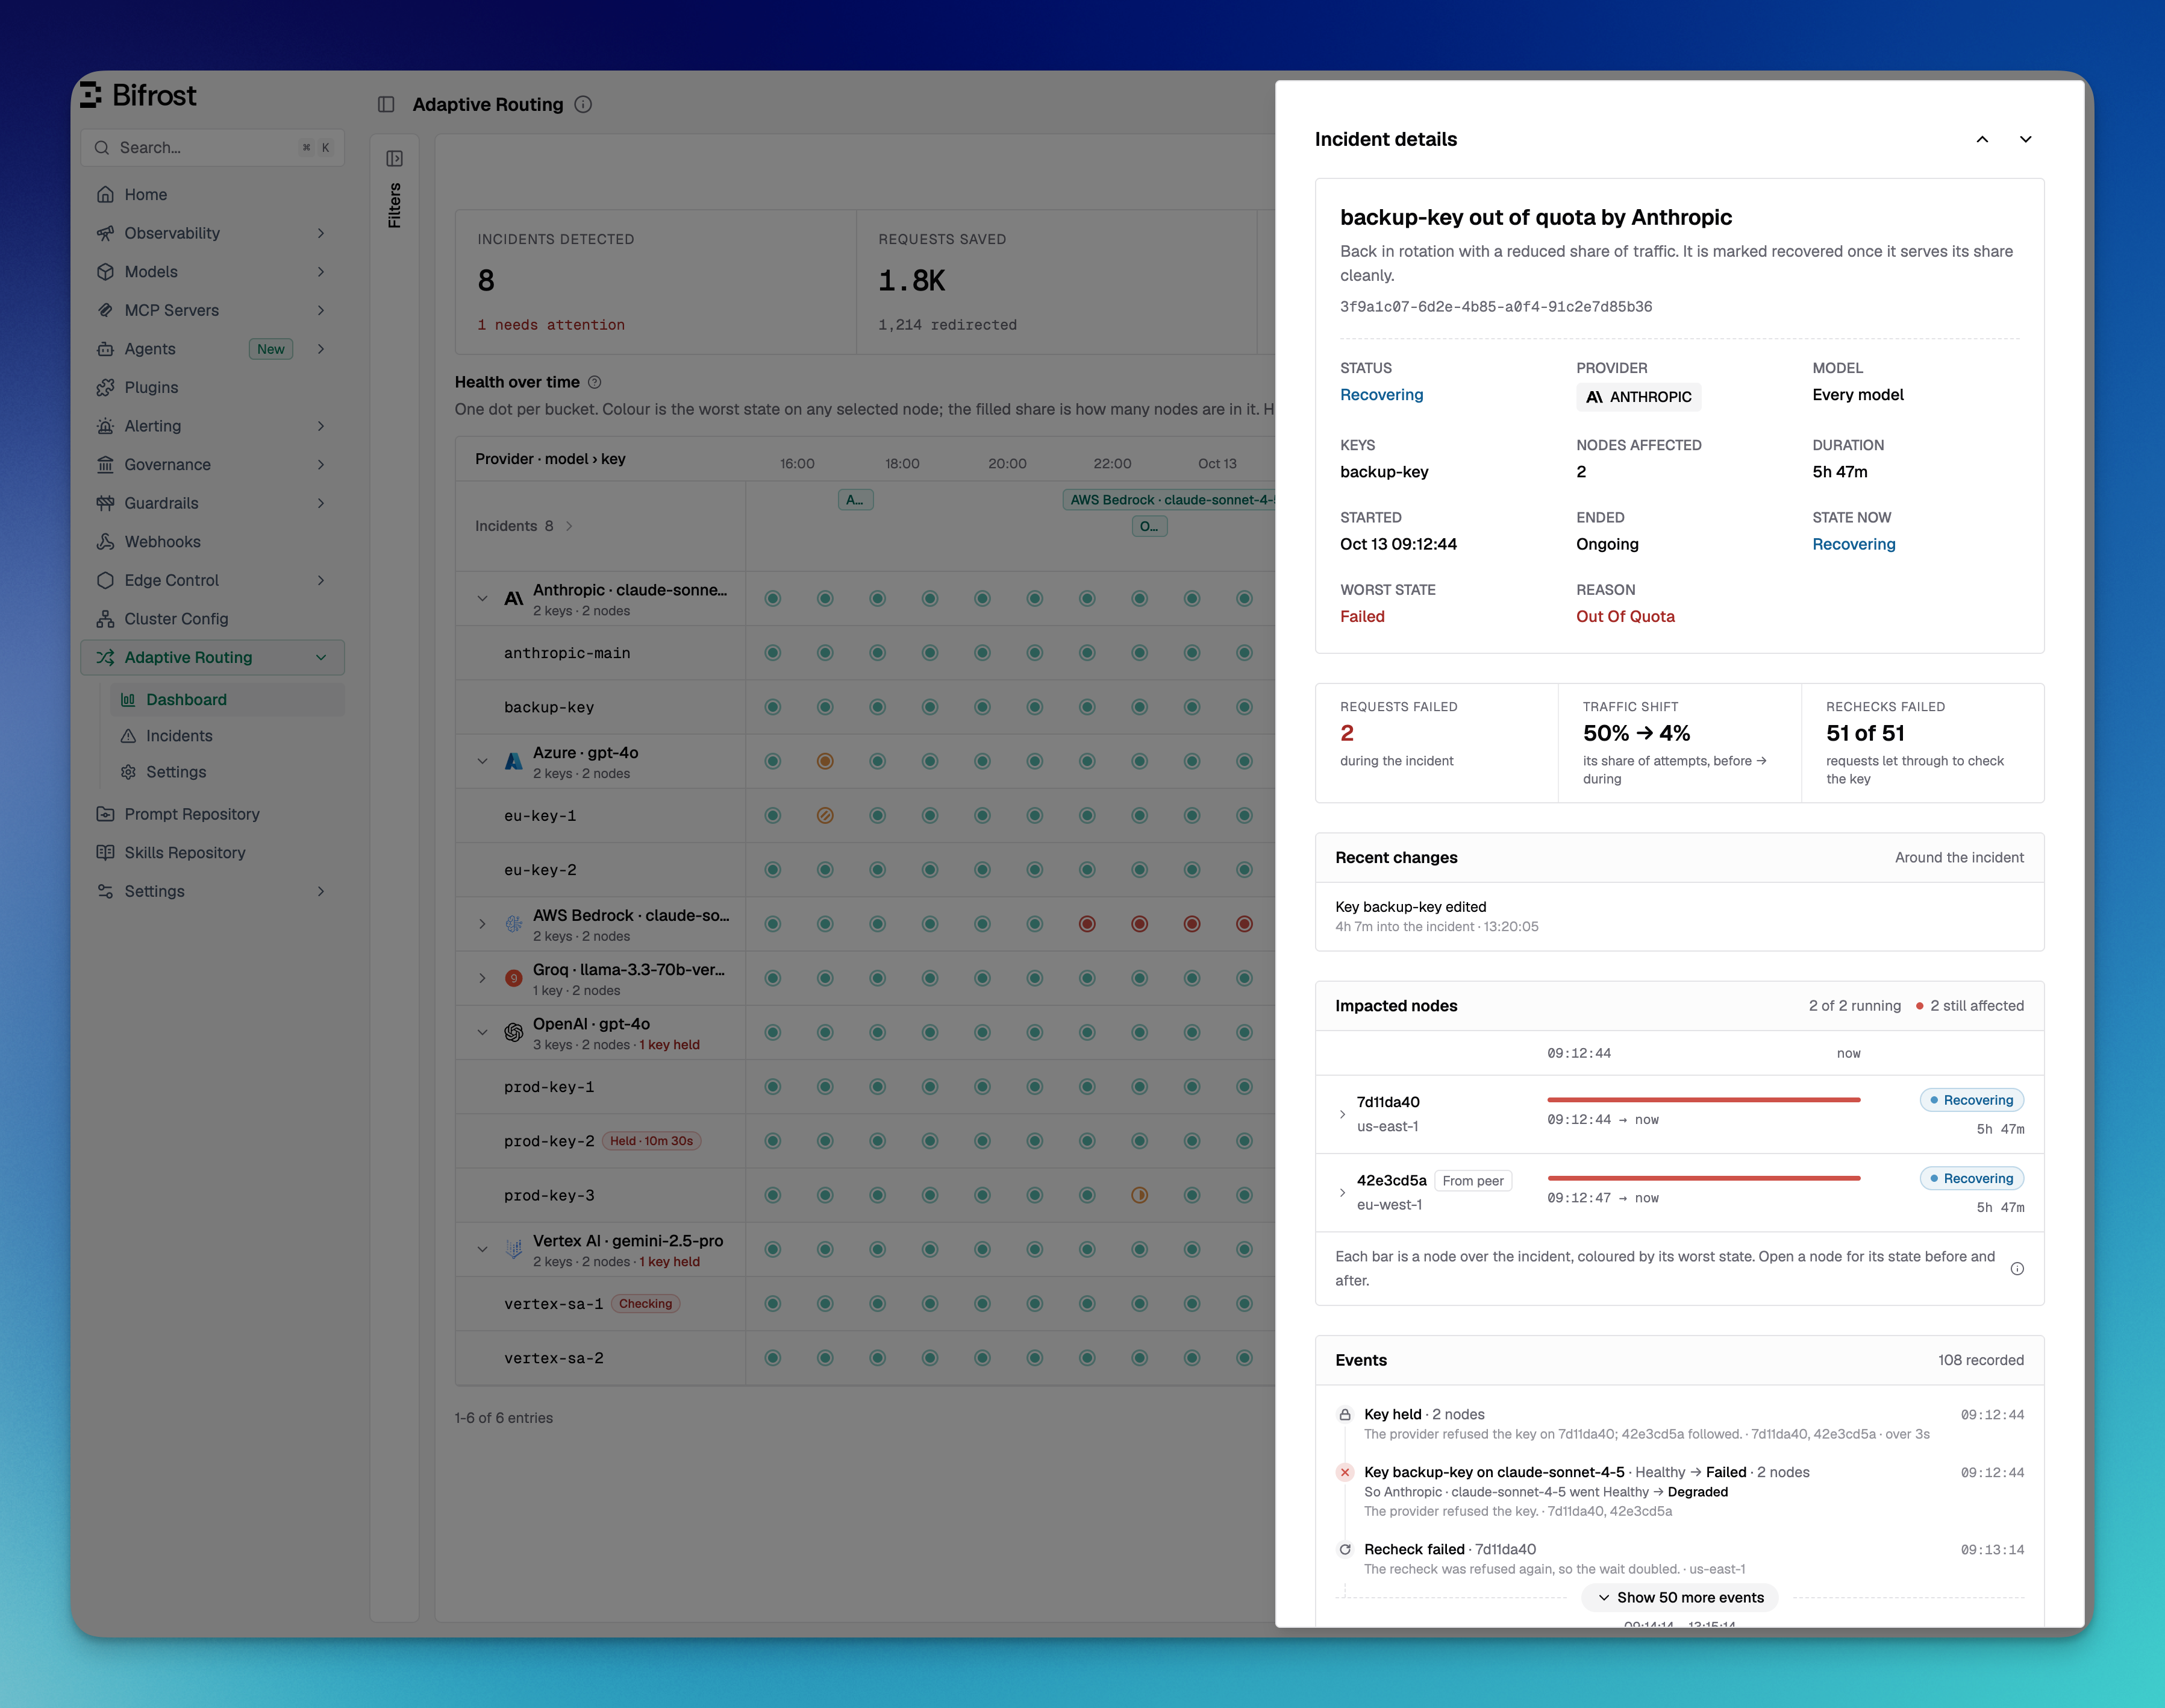
Task: Go to next incident with down chevron
Action: point(2026,139)
